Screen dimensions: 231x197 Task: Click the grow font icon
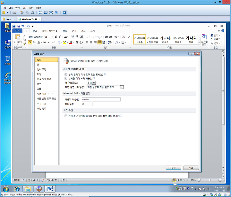pos(56,37)
